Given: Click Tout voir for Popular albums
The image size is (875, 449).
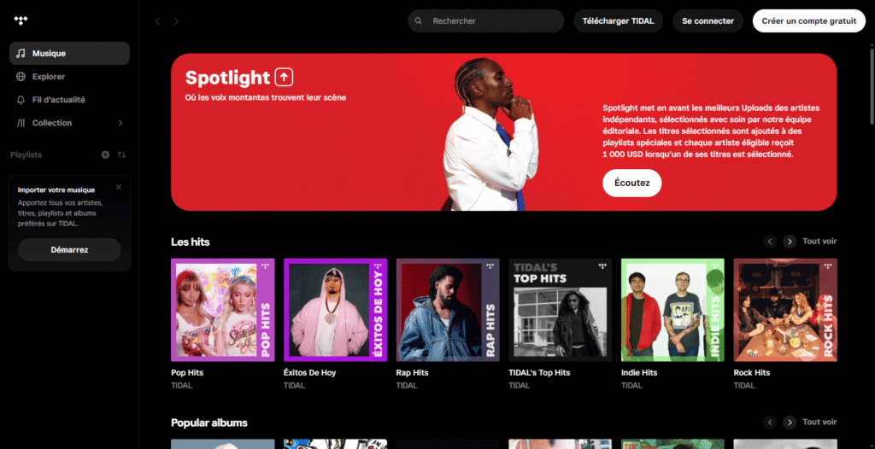Looking at the screenshot, I should tap(819, 423).
